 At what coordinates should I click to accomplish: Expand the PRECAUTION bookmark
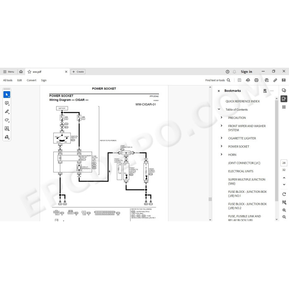click(x=222, y=118)
